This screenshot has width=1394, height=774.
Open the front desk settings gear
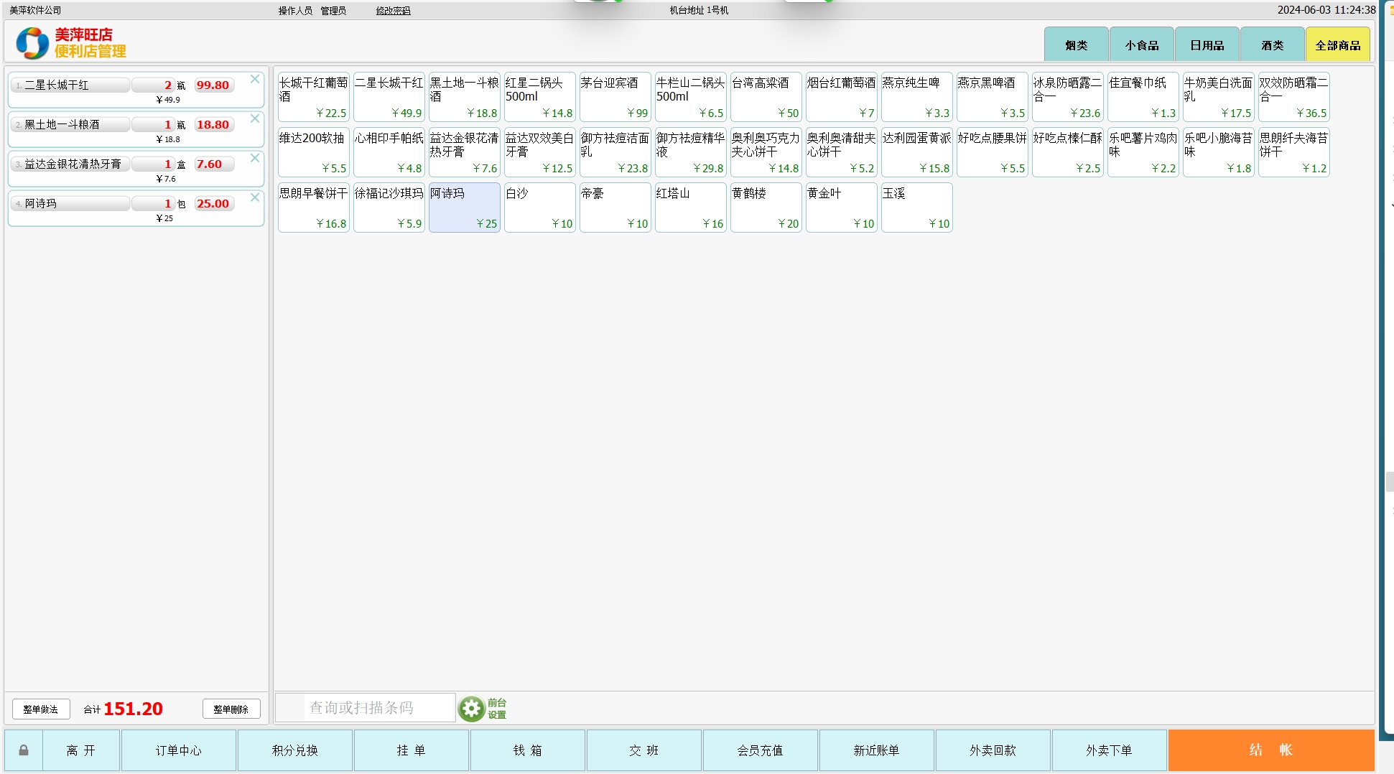click(x=472, y=709)
